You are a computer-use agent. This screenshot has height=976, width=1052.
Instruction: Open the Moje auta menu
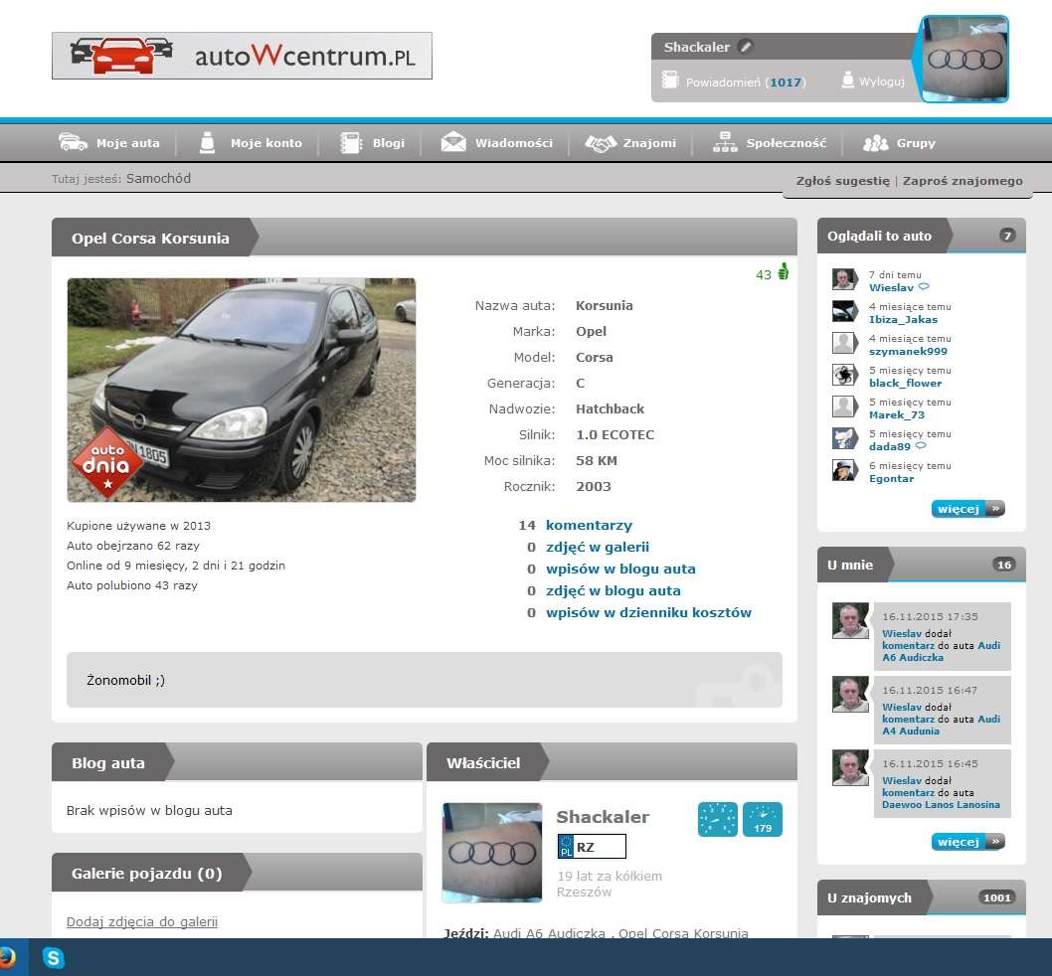tap(128, 143)
